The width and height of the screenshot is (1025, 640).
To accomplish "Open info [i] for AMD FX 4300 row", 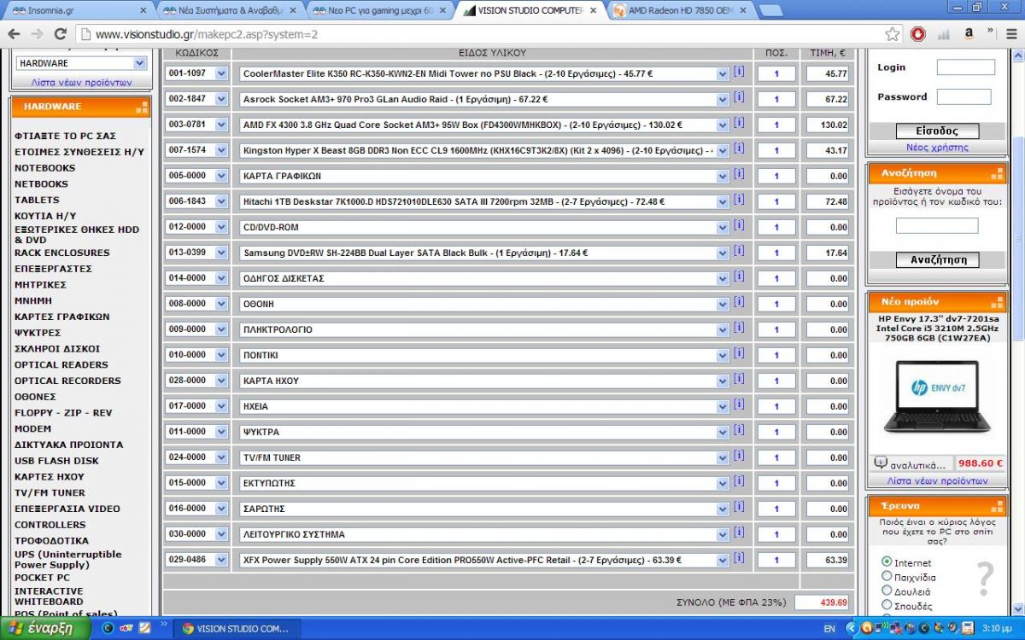I will pos(739,123).
